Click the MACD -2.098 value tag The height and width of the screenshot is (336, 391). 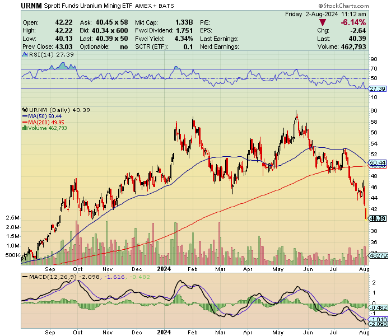pos(378,324)
